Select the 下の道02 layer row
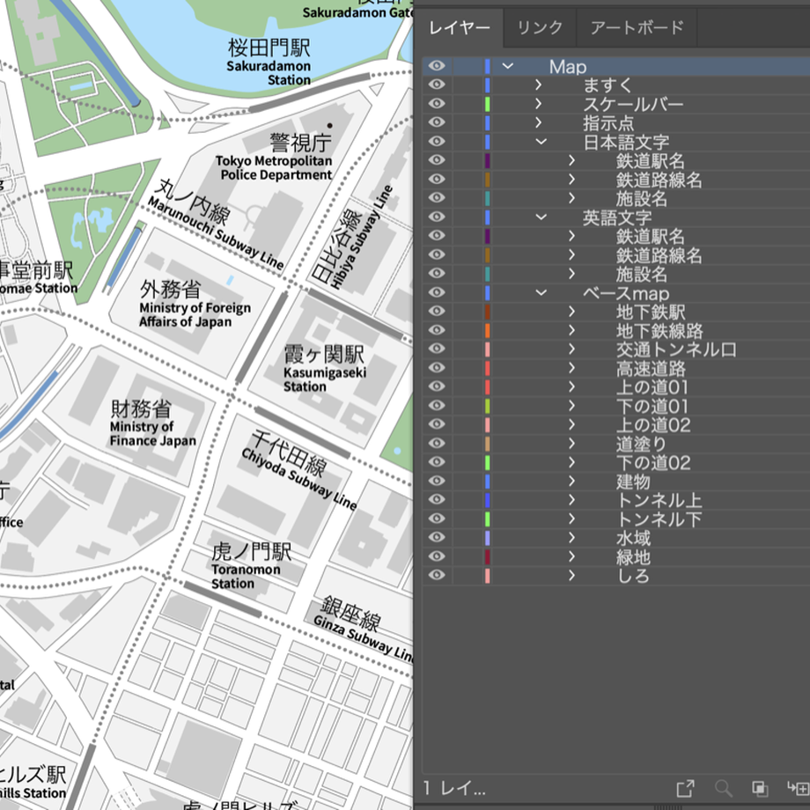Screen dimensions: 810x810 click(x=616, y=462)
